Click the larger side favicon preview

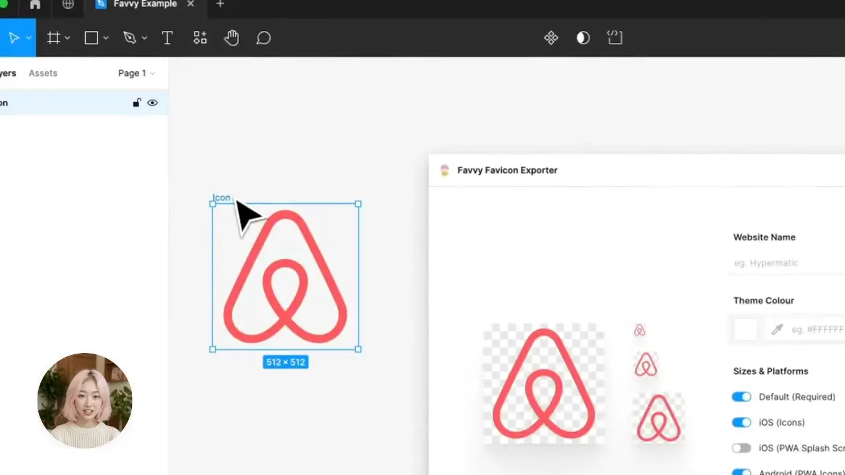pos(658,418)
